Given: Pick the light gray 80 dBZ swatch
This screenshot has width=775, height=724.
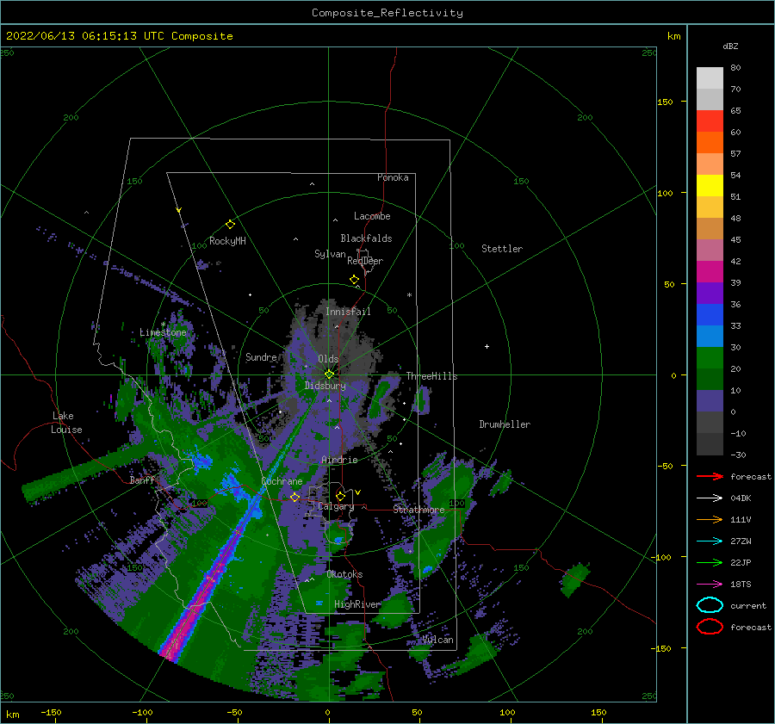Looking at the screenshot, I should coord(710,77).
